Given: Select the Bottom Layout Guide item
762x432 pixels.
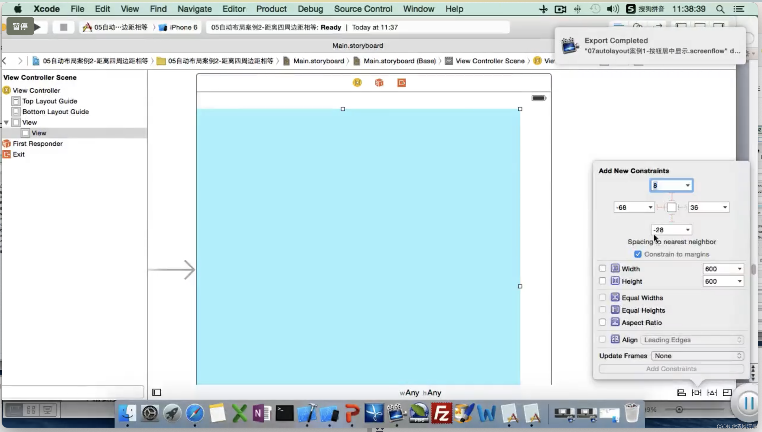Looking at the screenshot, I should pos(55,111).
